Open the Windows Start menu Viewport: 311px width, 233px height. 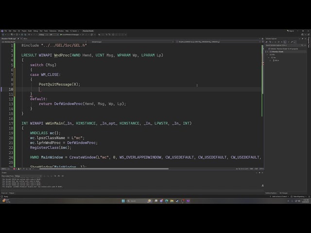[x=123, y=201]
